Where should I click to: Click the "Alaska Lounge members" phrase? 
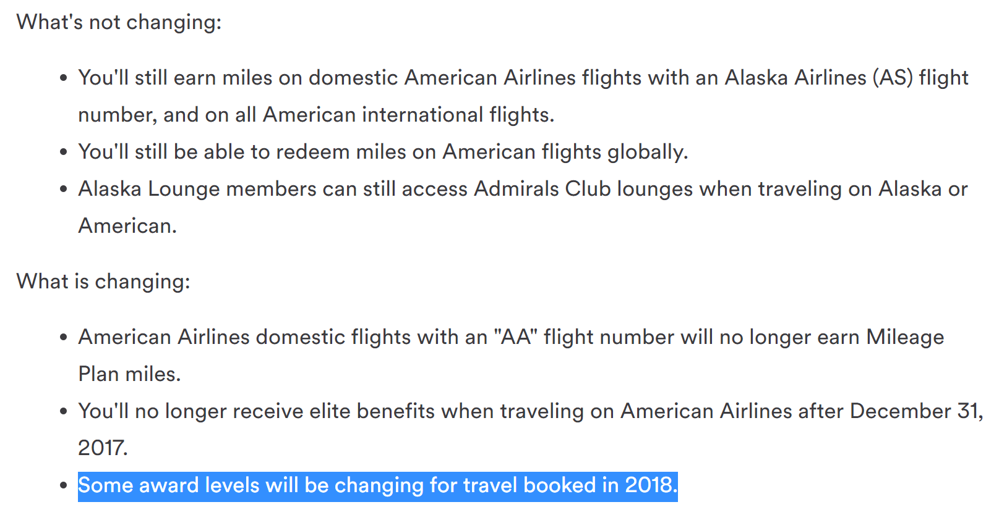click(197, 189)
